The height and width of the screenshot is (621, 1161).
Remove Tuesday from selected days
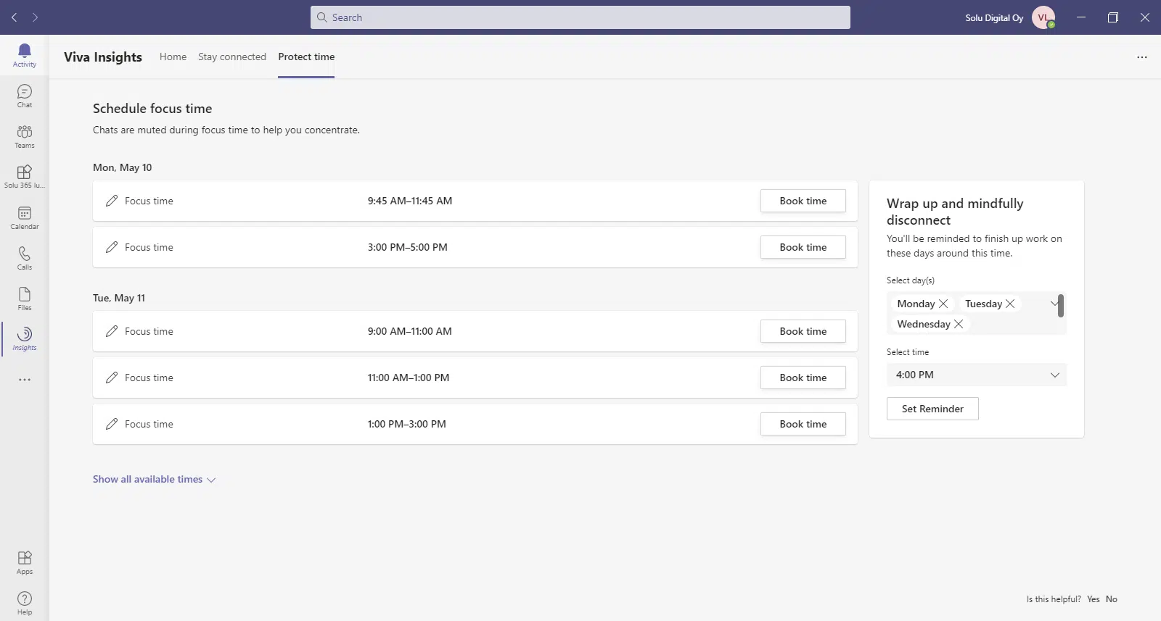point(1010,304)
